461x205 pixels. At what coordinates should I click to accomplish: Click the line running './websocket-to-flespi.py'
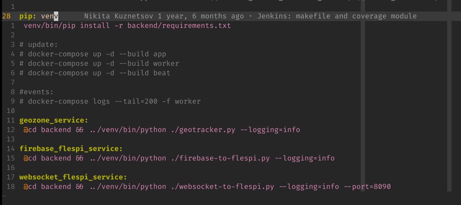[x=207, y=187]
